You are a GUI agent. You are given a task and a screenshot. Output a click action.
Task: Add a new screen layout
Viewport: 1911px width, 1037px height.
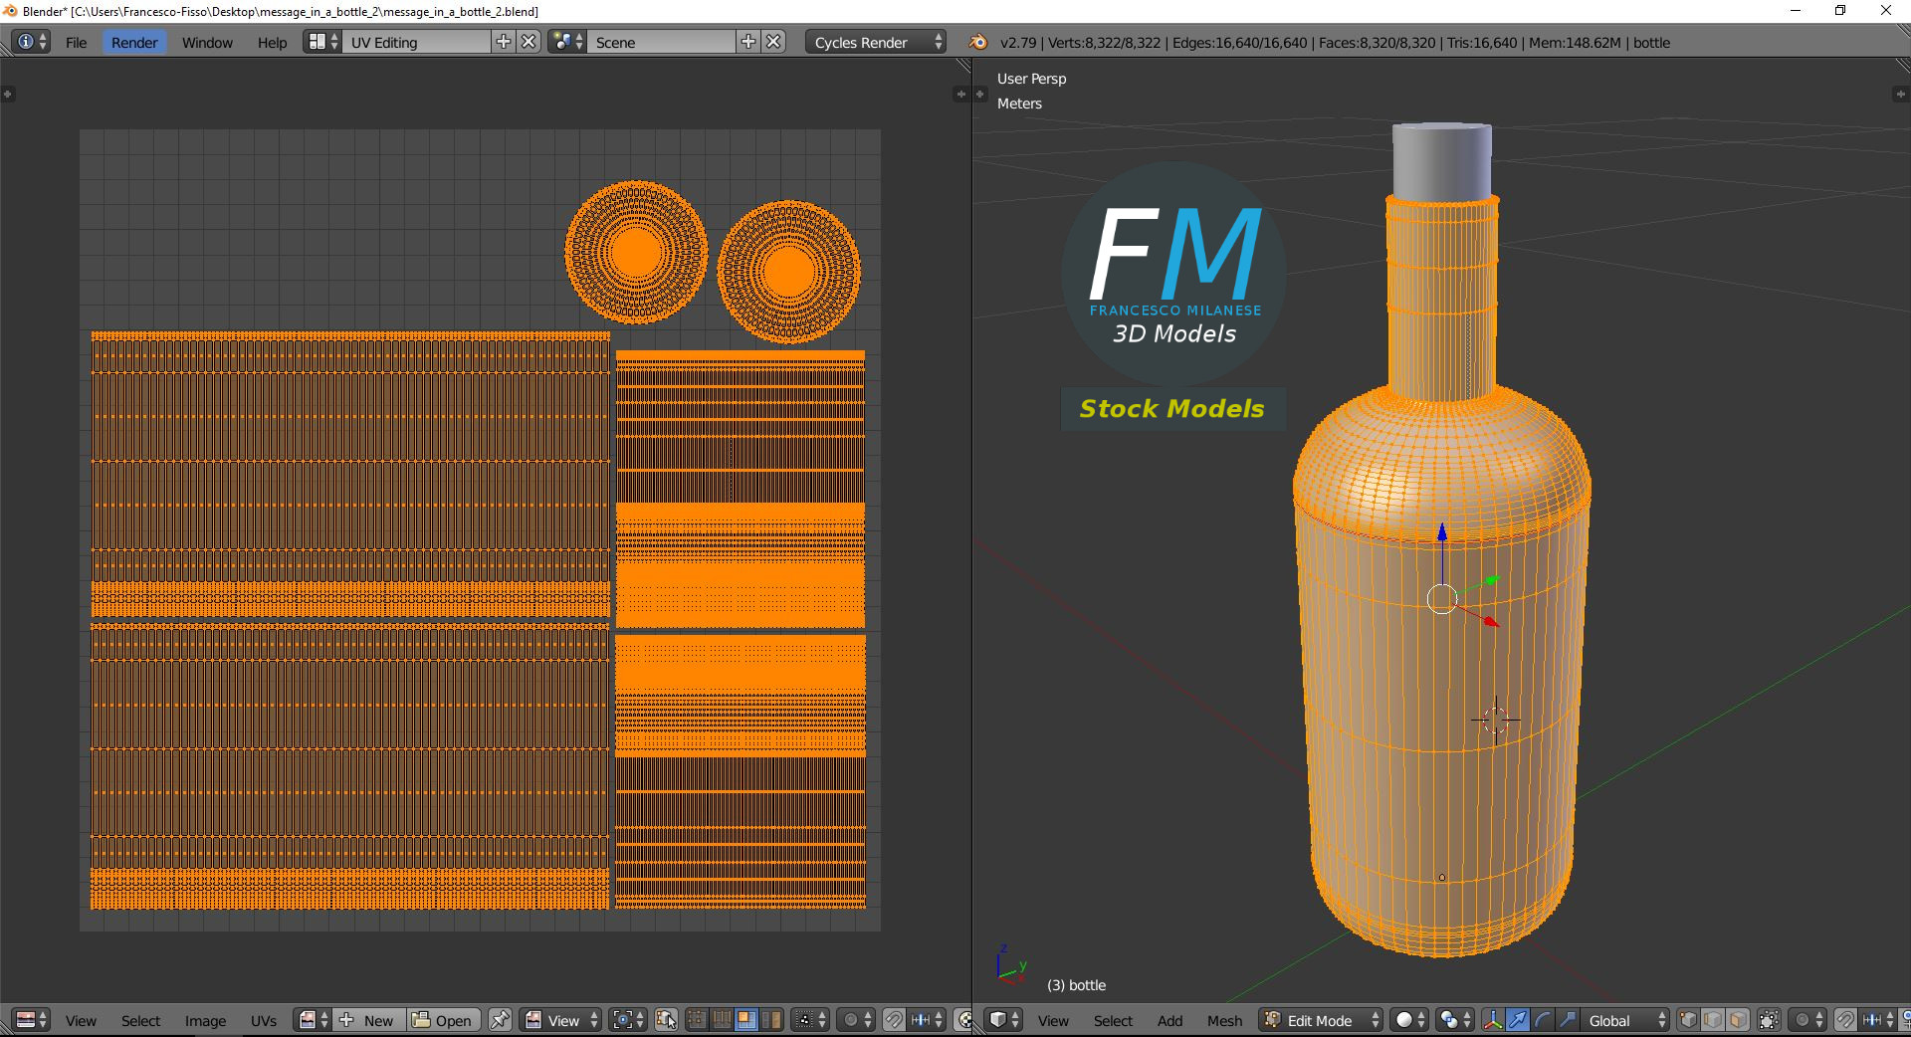click(x=504, y=42)
